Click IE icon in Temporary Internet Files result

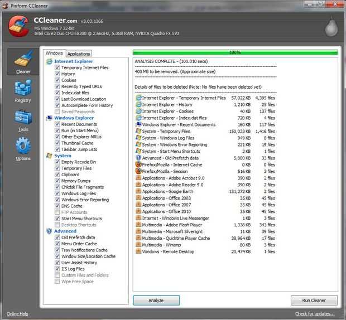138,98
